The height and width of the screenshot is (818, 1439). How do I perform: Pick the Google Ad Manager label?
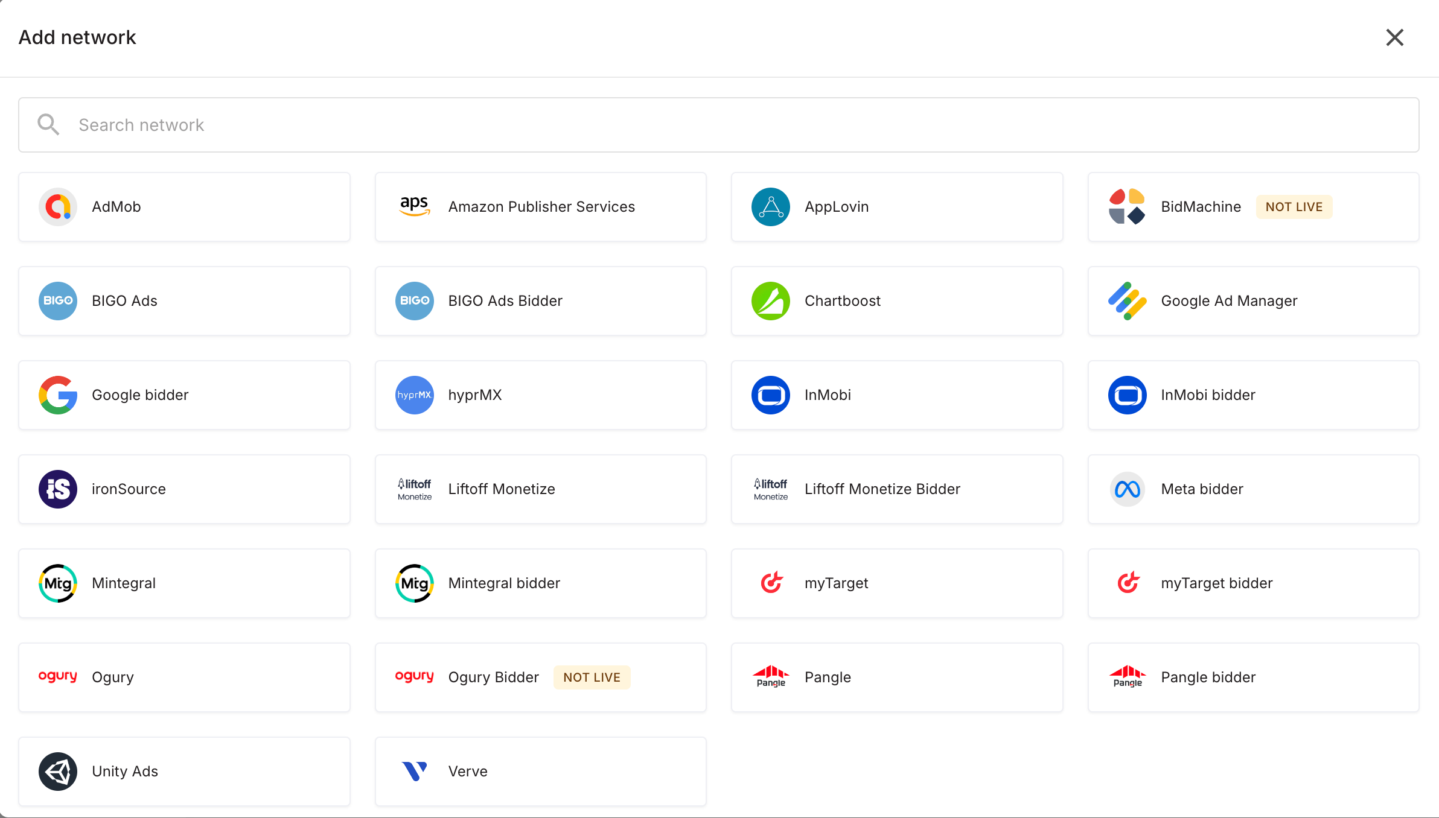1229,301
